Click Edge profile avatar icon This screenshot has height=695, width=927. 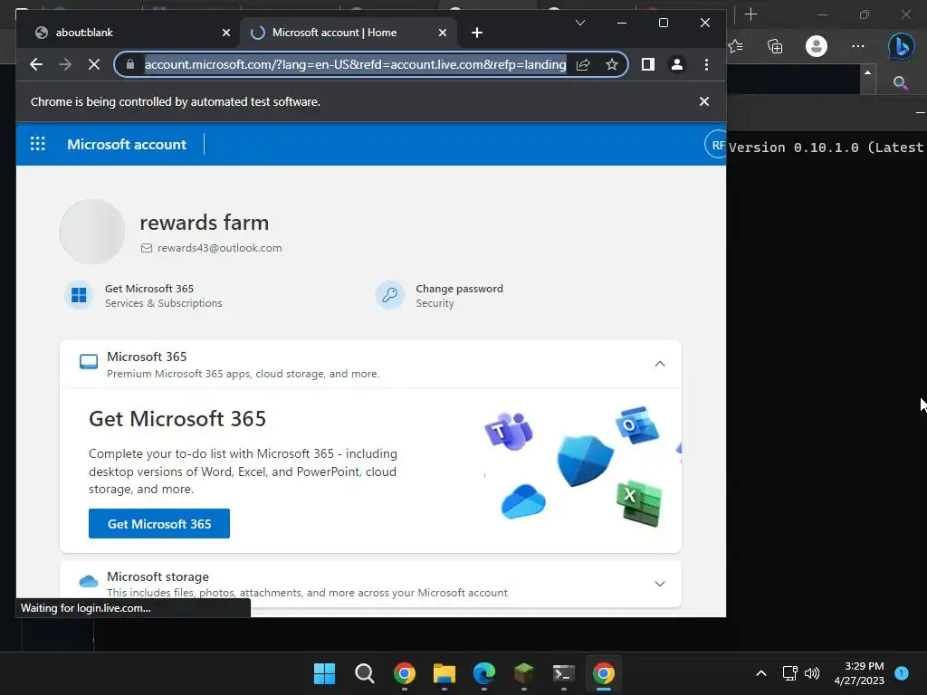(x=817, y=46)
